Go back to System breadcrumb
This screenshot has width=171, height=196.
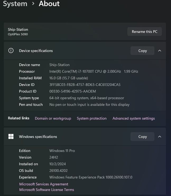(15, 4)
